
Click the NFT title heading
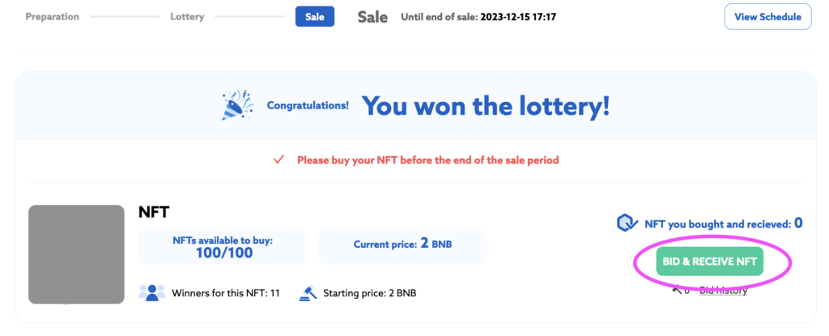(x=153, y=213)
